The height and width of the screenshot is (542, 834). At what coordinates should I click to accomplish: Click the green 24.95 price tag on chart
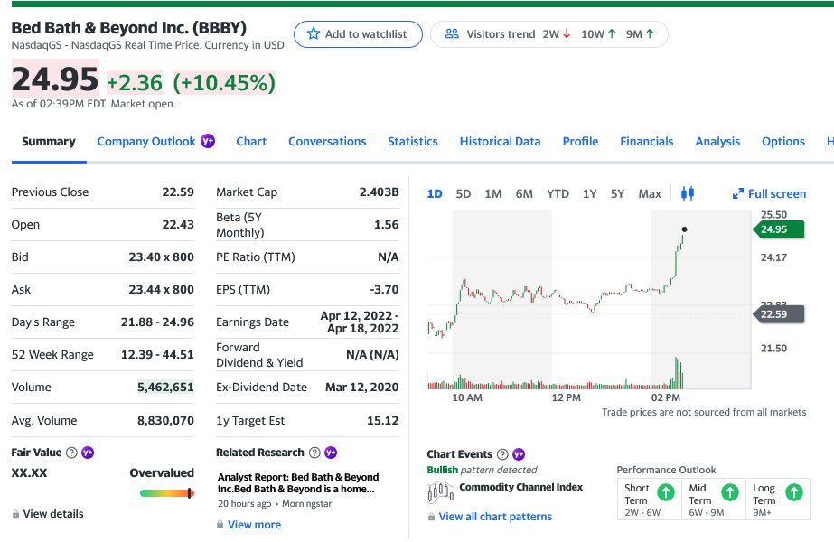tap(779, 229)
